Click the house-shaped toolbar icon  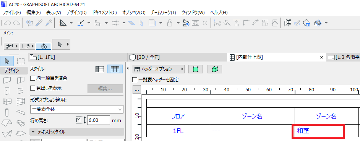click(x=275, y=23)
